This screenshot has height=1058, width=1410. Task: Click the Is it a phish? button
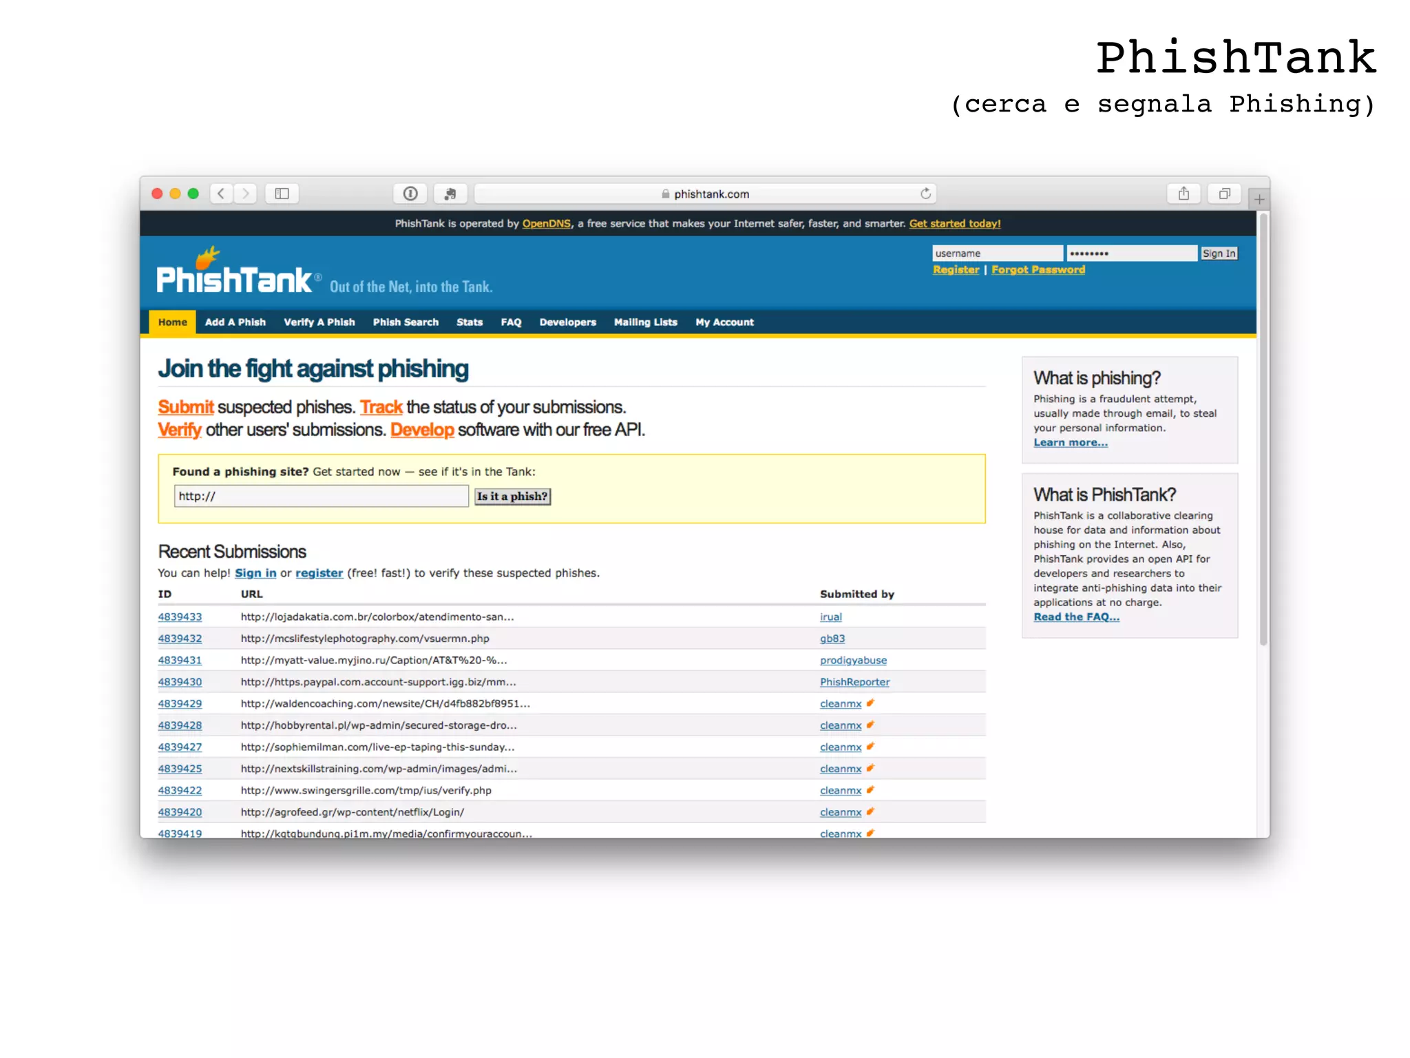(512, 496)
